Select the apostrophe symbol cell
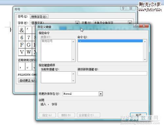 click(29, 30)
